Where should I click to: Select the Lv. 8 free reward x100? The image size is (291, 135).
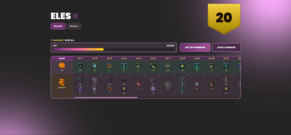click(x=182, y=66)
